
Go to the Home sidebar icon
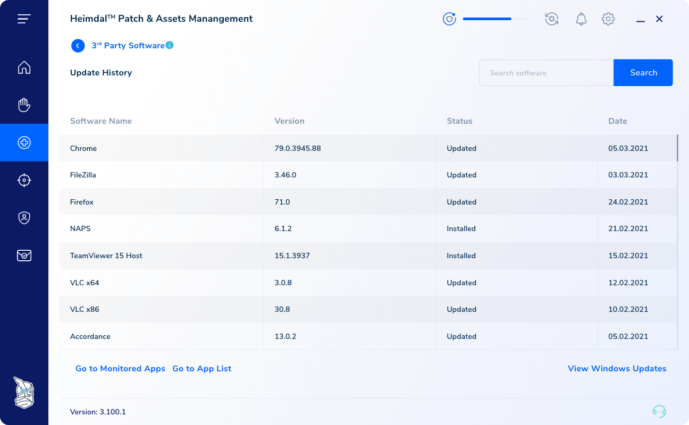[24, 67]
